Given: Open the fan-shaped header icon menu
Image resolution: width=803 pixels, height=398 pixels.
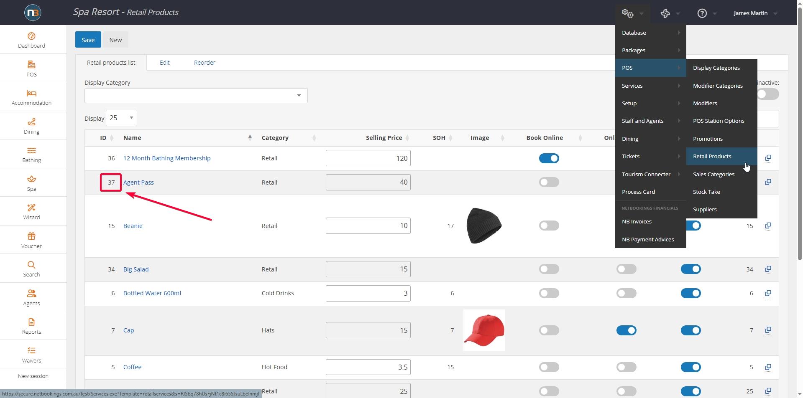Looking at the screenshot, I should (x=669, y=13).
